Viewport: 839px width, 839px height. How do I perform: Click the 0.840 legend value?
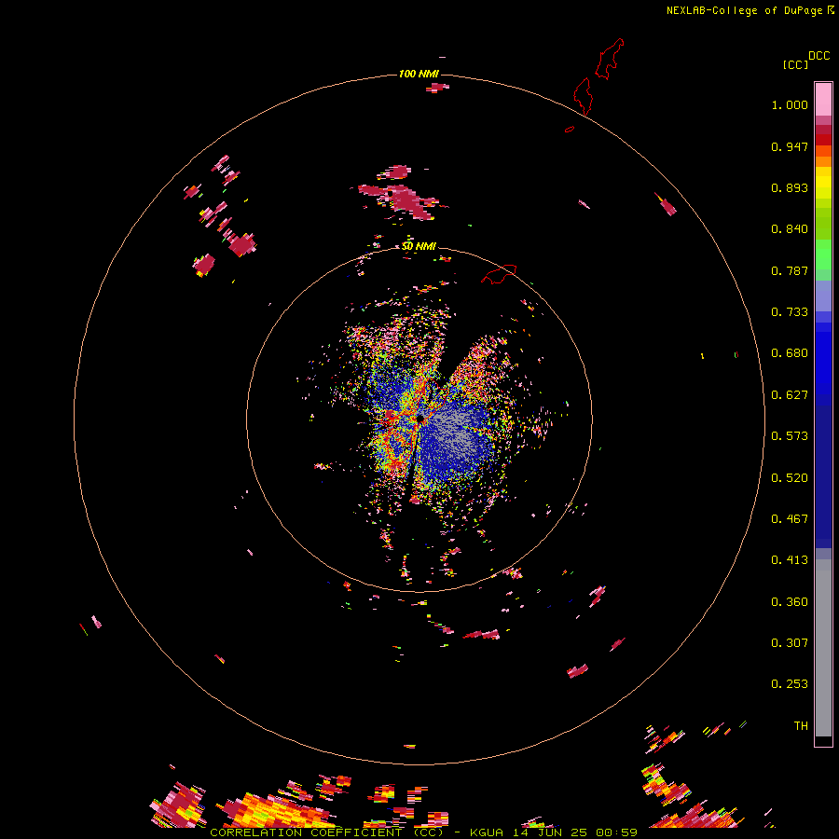790,229
